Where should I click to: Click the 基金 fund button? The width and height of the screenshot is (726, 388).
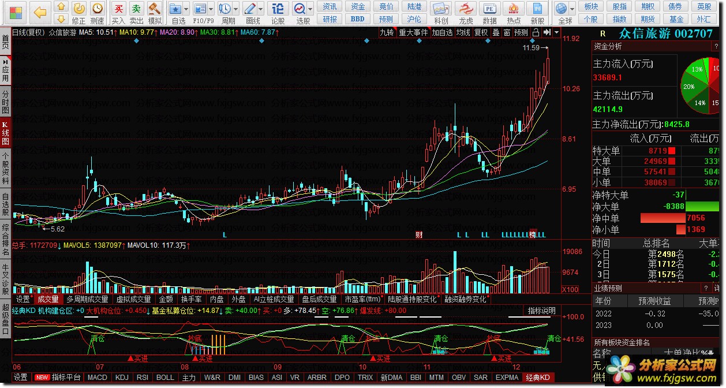(676, 18)
